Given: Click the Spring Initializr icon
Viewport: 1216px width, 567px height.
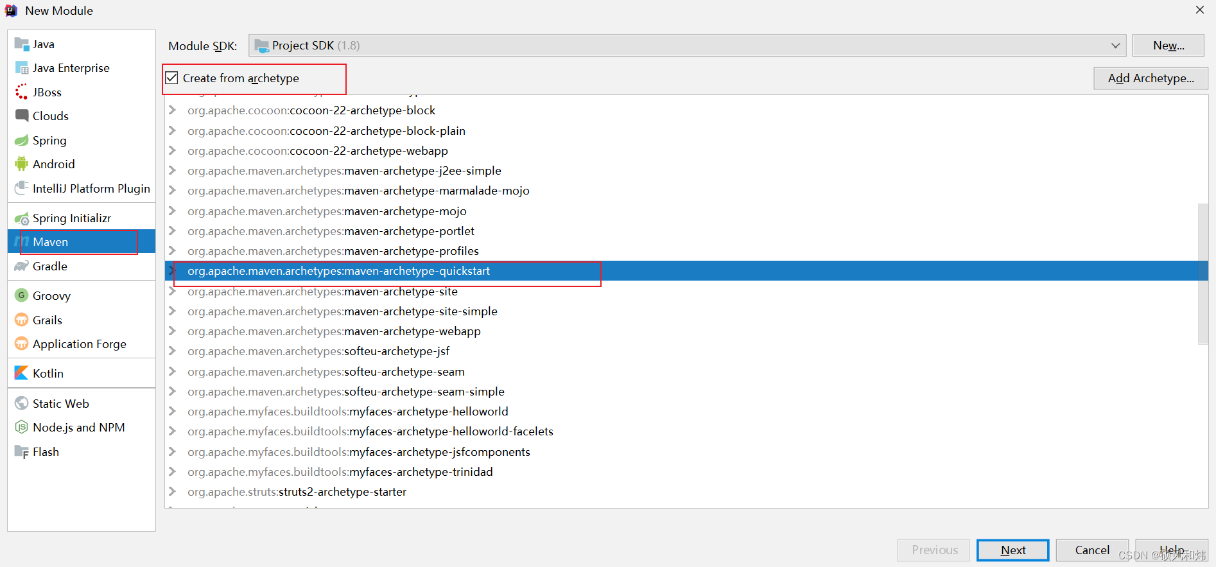Looking at the screenshot, I should (x=22, y=218).
